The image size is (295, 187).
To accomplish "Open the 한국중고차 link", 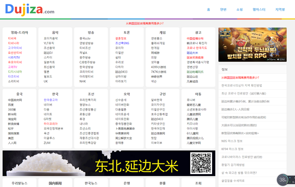I will 51,100.
